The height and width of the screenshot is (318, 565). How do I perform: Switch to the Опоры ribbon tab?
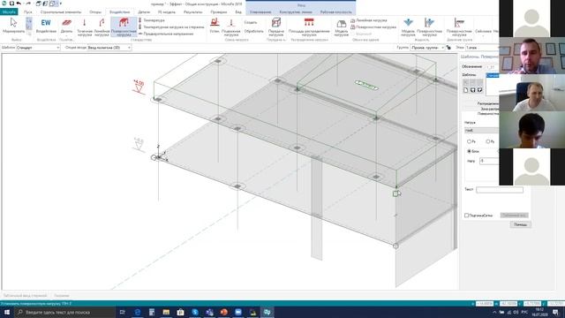pyautogui.click(x=95, y=11)
